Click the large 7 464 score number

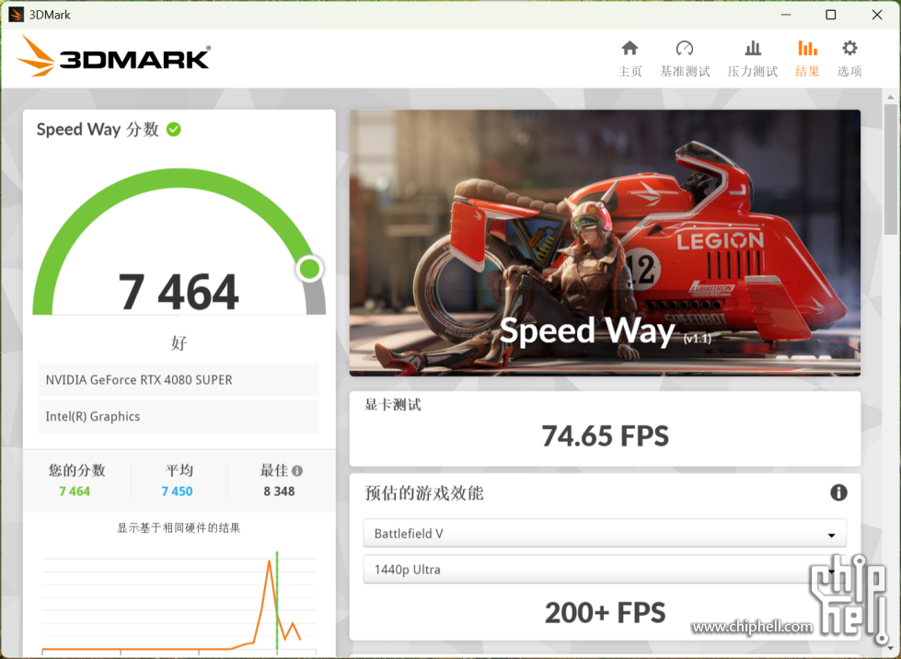(x=179, y=292)
